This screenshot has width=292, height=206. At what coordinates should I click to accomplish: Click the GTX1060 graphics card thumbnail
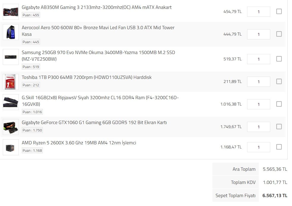click(x=10, y=127)
